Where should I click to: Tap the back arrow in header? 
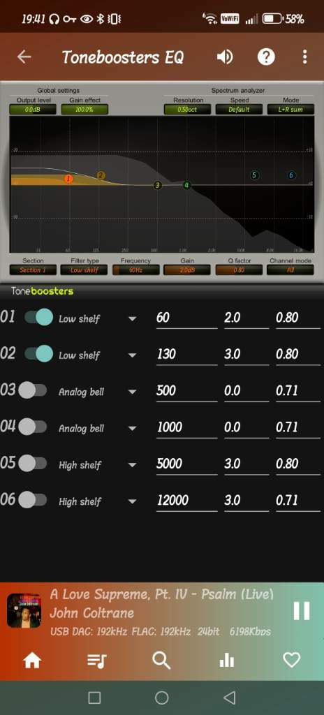click(x=24, y=57)
